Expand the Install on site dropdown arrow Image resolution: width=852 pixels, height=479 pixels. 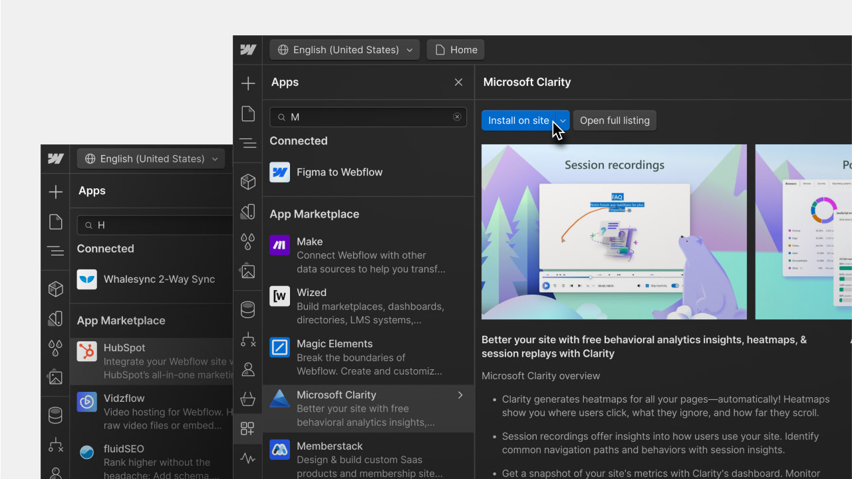coord(563,120)
